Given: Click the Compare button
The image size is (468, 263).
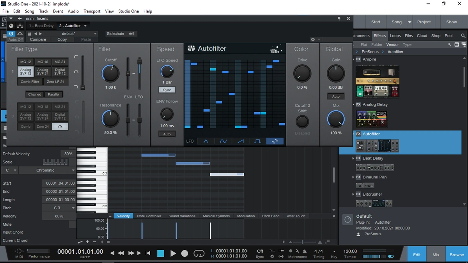Looking at the screenshot, I should [x=38, y=39].
